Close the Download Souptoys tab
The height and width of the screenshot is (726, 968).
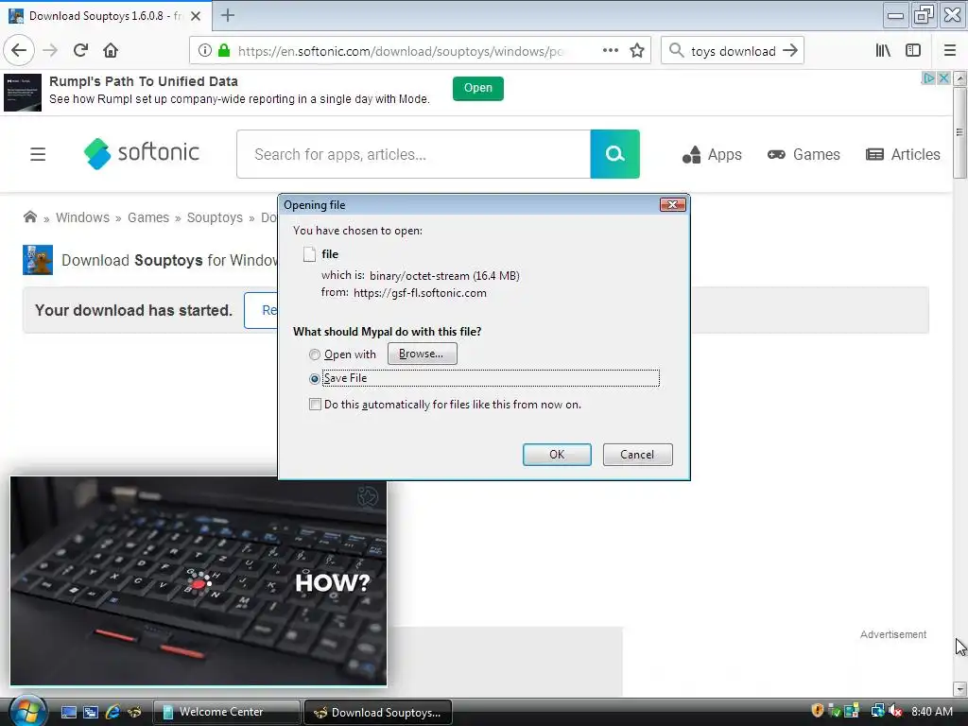[x=196, y=16]
